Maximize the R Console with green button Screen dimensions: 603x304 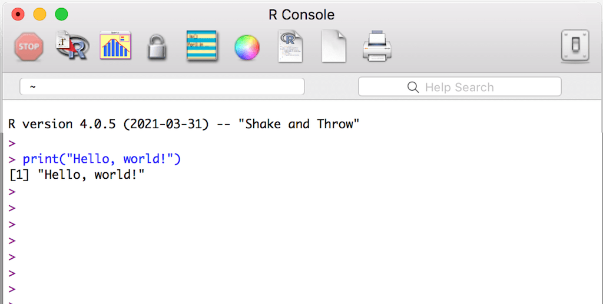tap(61, 15)
